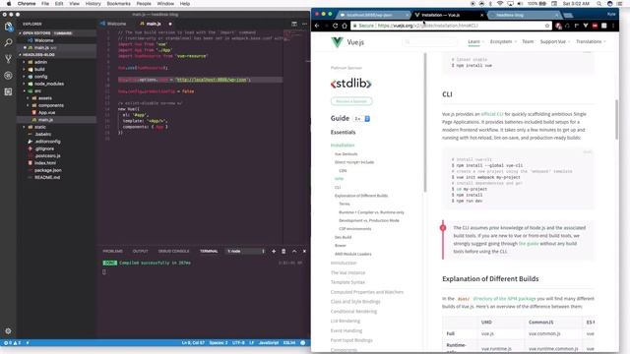Expand the static folder in Explorer
Viewport: 630px width, 354px height.
[39, 127]
